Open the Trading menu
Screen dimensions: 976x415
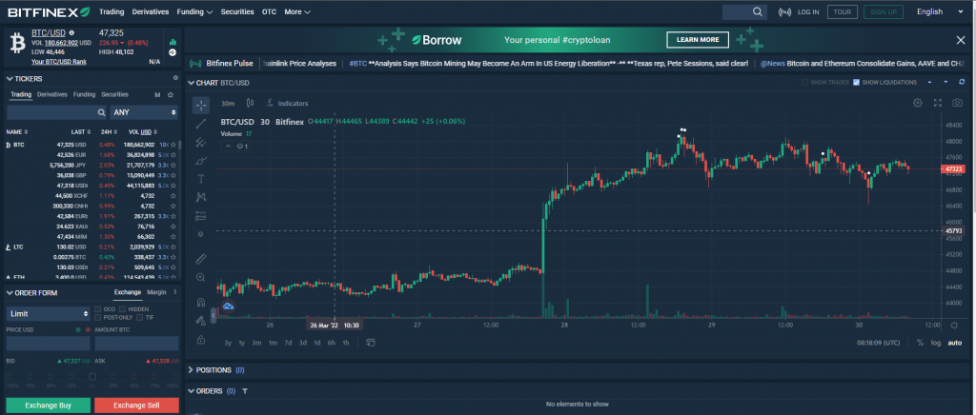[x=112, y=11]
